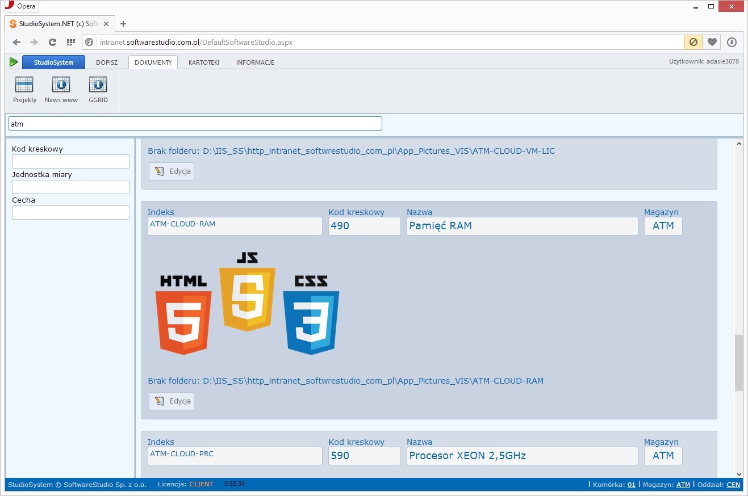Click Magazyn field ATM for PRC item
Image resolution: width=748 pixels, height=496 pixels.
663,456
